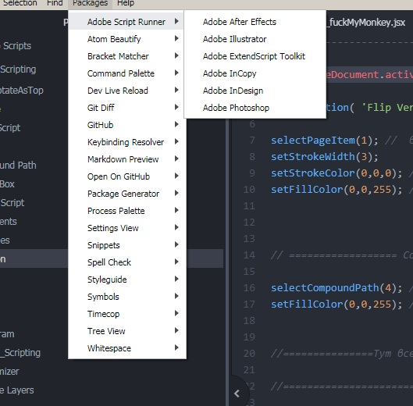Open Snippets menu item
This screenshot has height=406, width=413.
point(127,245)
